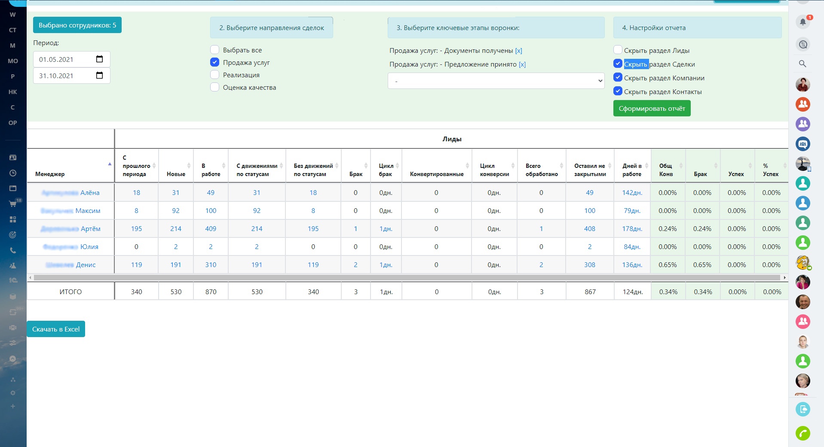Click 'Скачать в Excel' button

56,329
